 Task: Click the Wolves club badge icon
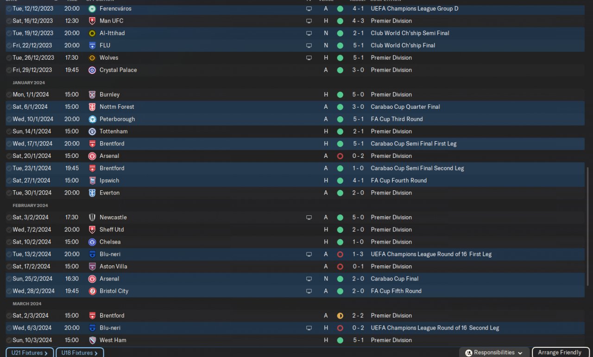92,57
